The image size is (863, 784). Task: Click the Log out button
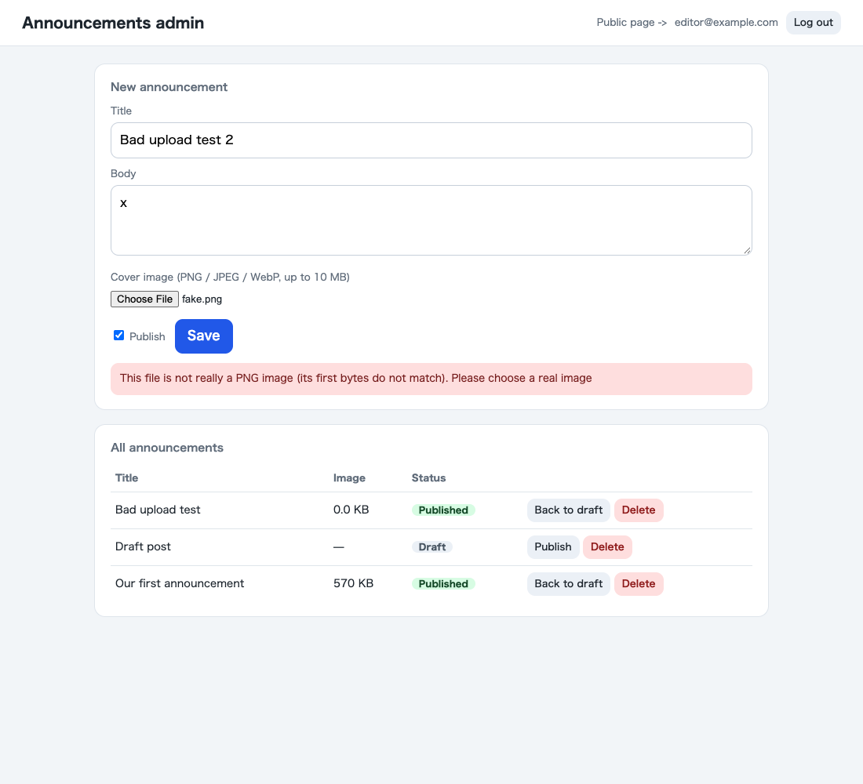(813, 23)
